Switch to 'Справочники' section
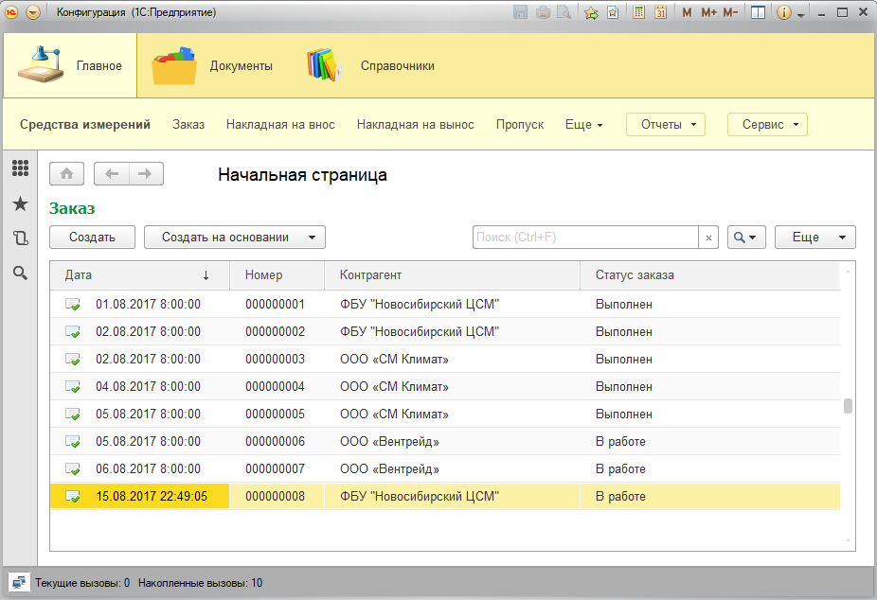This screenshot has width=877, height=600. 371,66
